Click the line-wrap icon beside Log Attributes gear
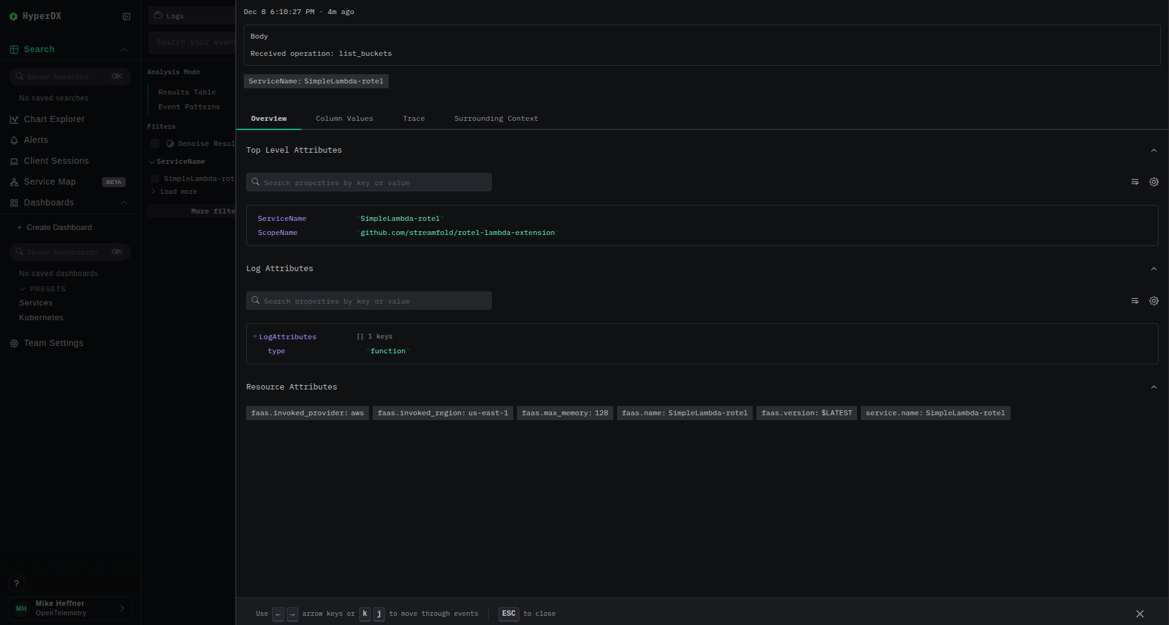 [x=1134, y=301]
